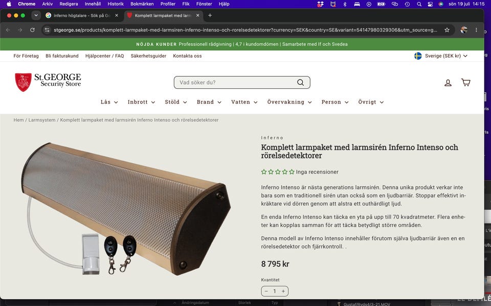Click the 'Inga recensioner' reviews text
This screenshot has height=306, width=491.
pyautogui.click(x=317, y=172)
